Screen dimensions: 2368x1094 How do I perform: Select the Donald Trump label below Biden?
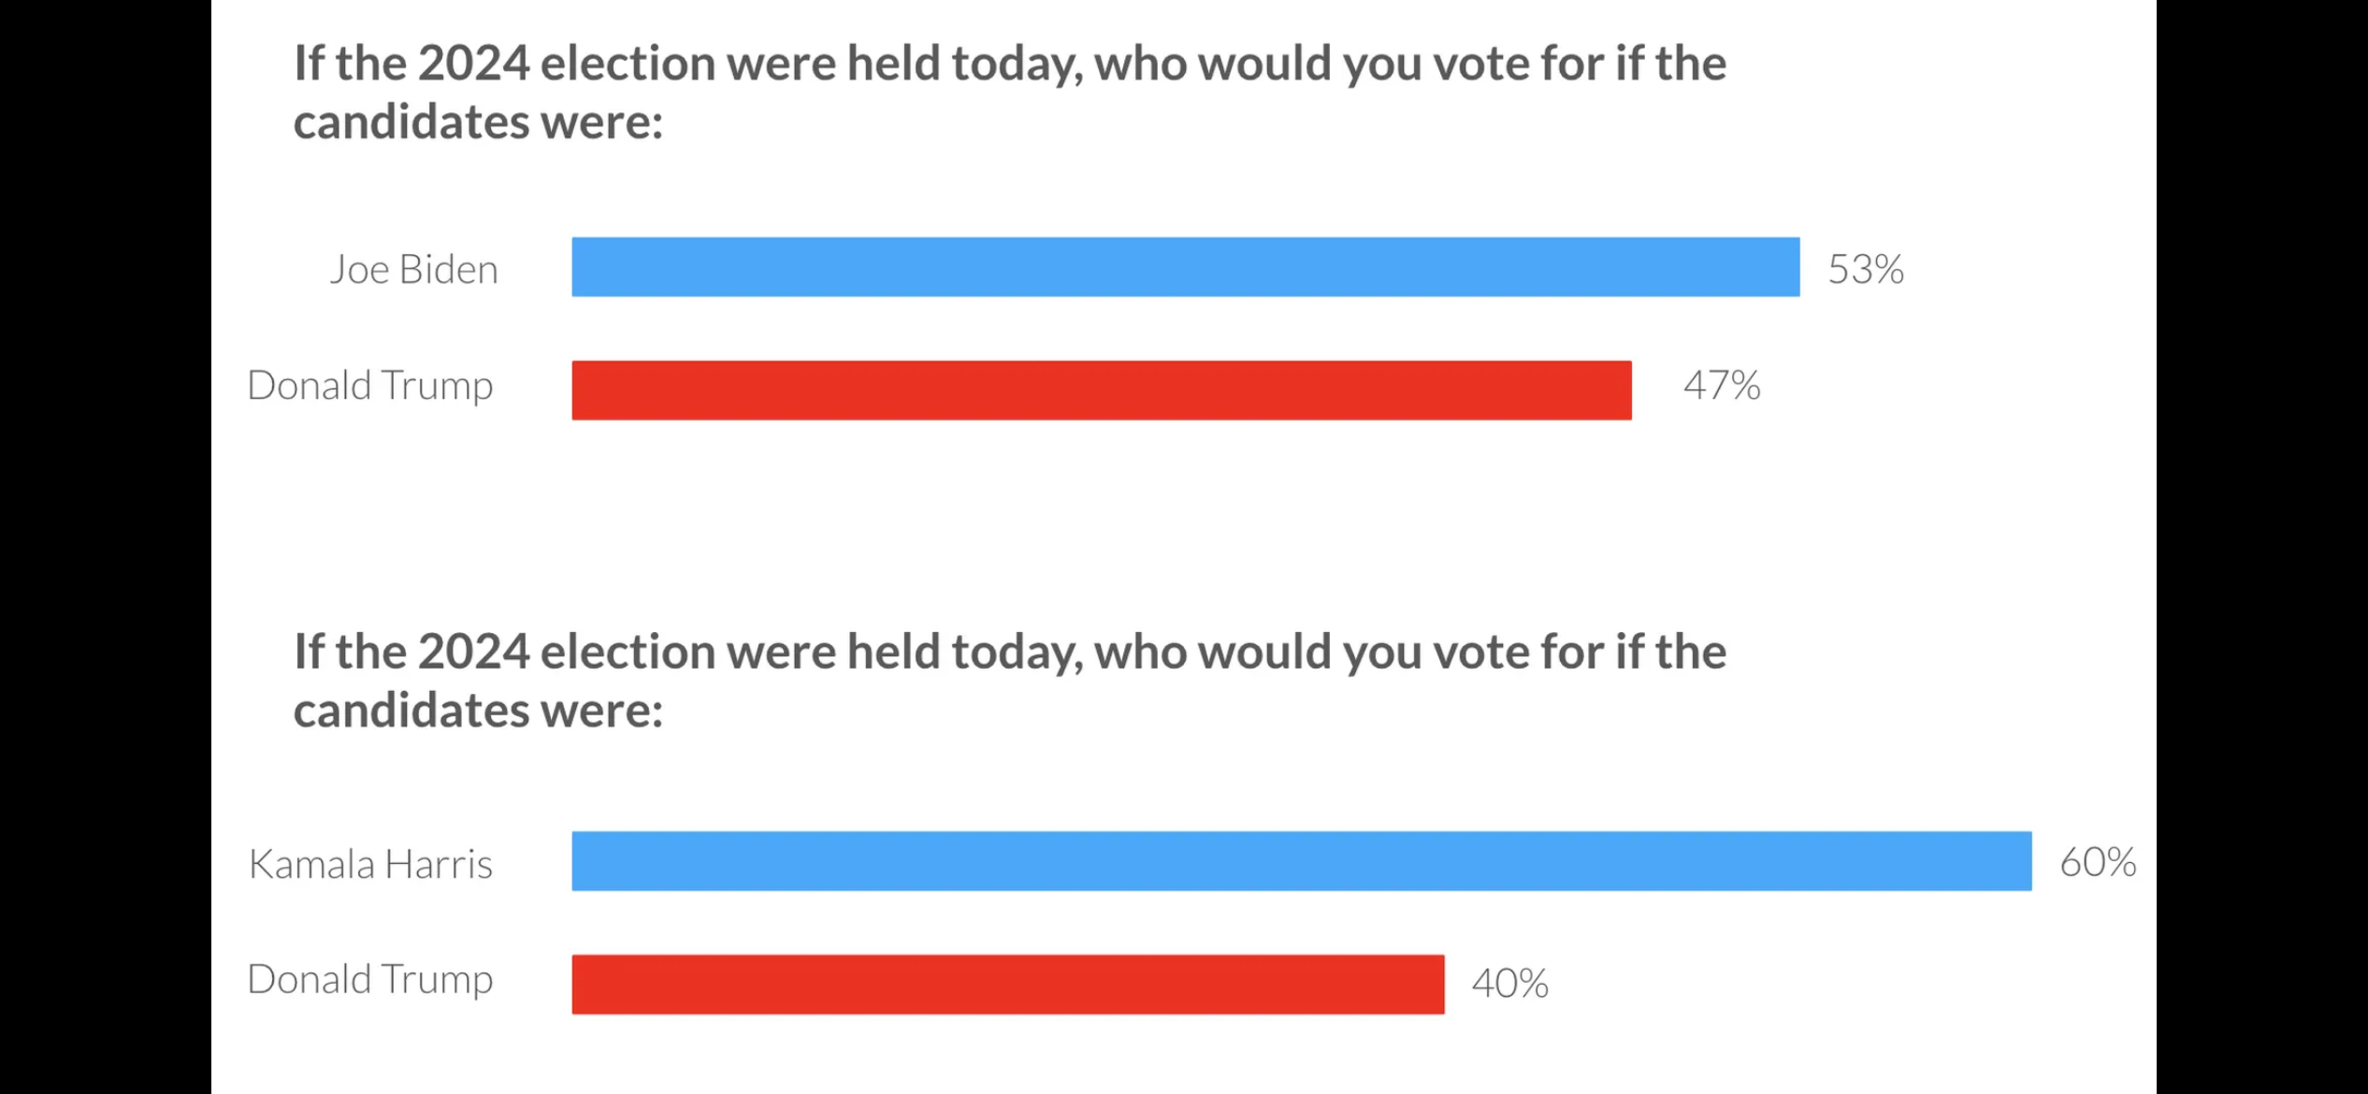coord(369,385)
